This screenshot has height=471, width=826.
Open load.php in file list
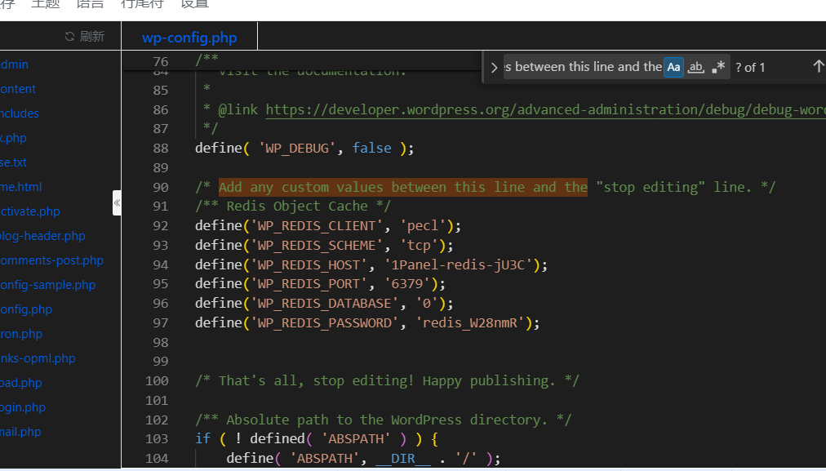(x=20, y=383)
